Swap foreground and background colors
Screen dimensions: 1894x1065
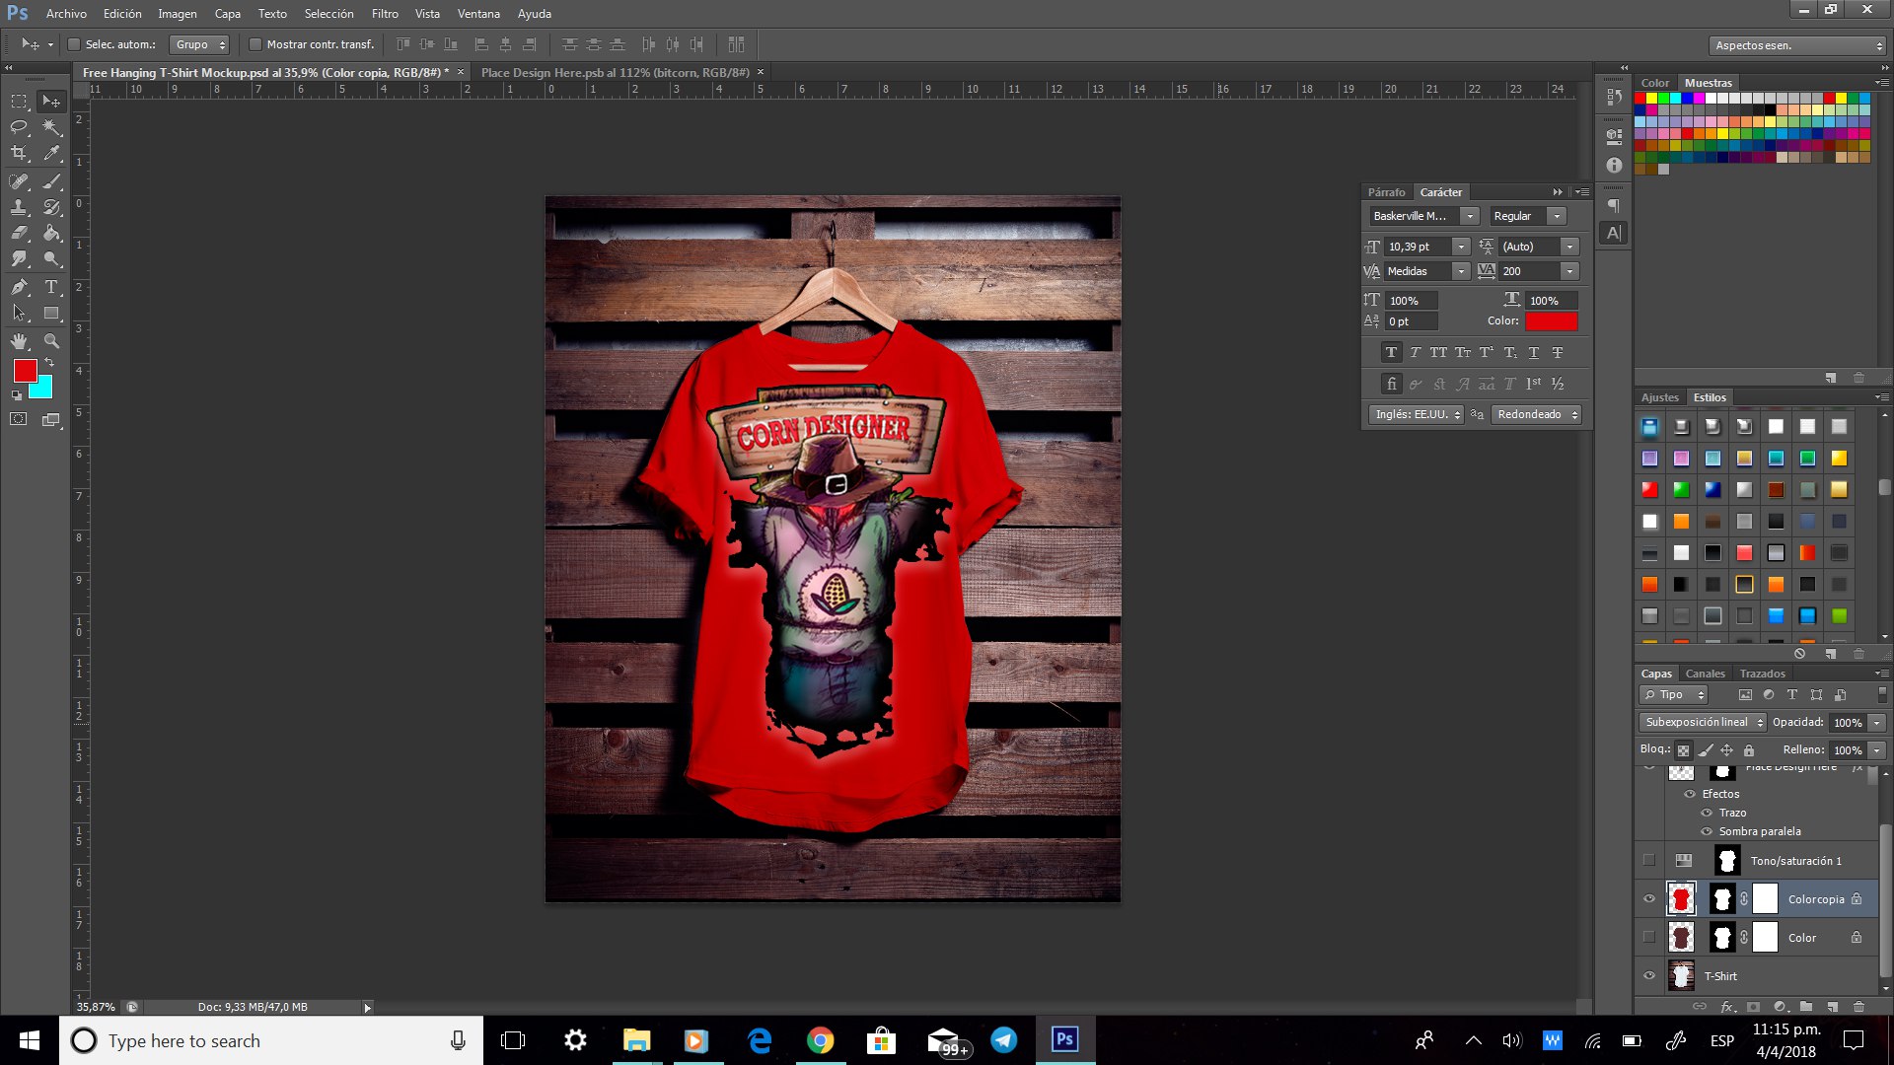(49, 363)
